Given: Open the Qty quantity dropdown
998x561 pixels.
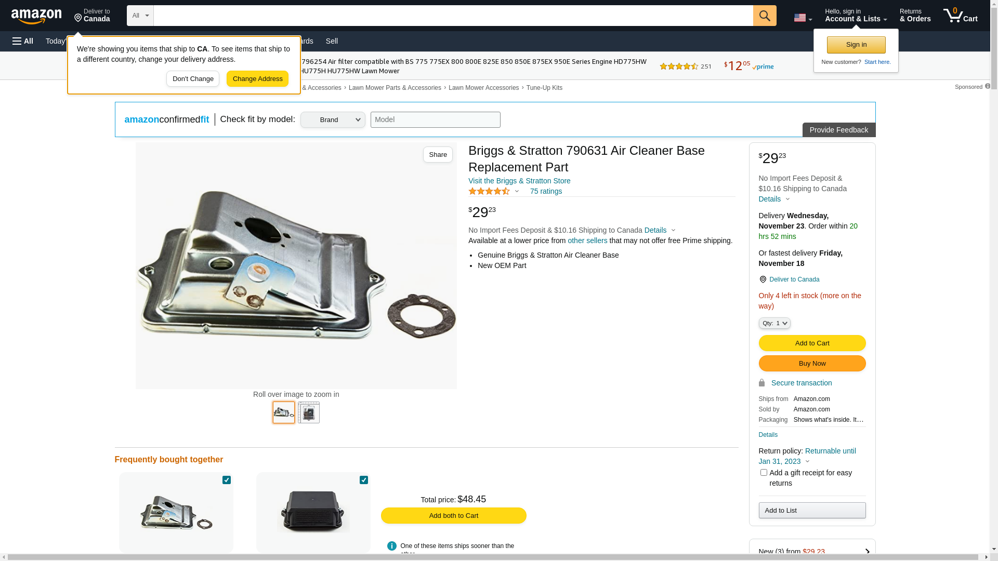Looking at the screenshot, I should click(774, 323).
